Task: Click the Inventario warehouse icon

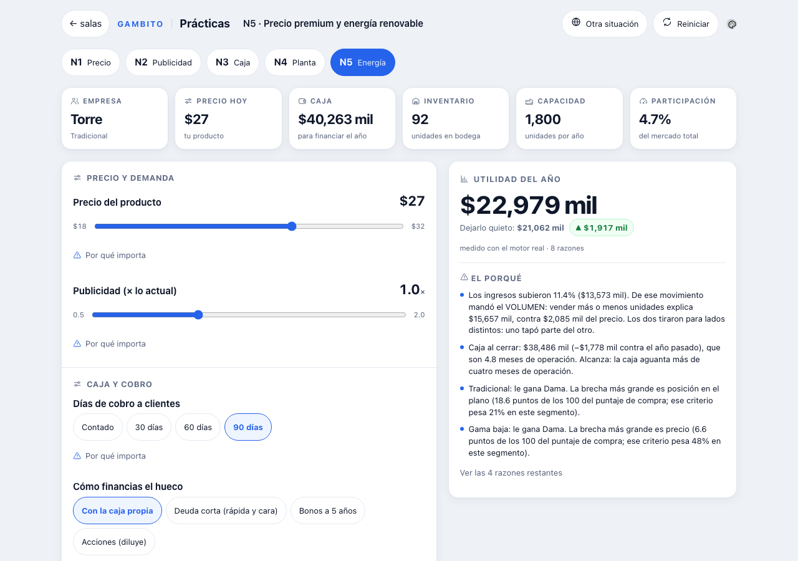Action: click(416, 101)
